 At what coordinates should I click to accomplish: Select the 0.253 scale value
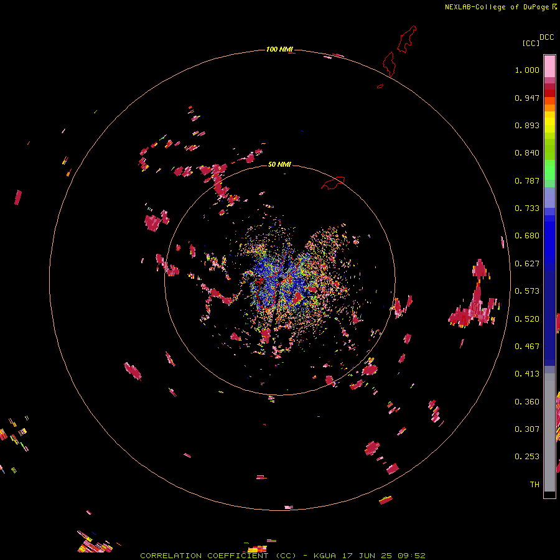click(527, 457)
